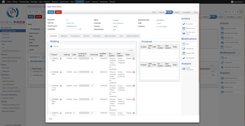Screen dimensions: 245x126
Task: Click the In progress status step in dialog
Action: [186, 12]
